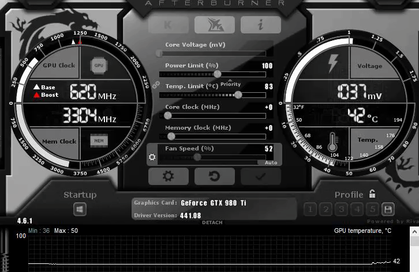Click the Priority arrow between limits
The image size is (419, 272).
(x=230, y=80)
